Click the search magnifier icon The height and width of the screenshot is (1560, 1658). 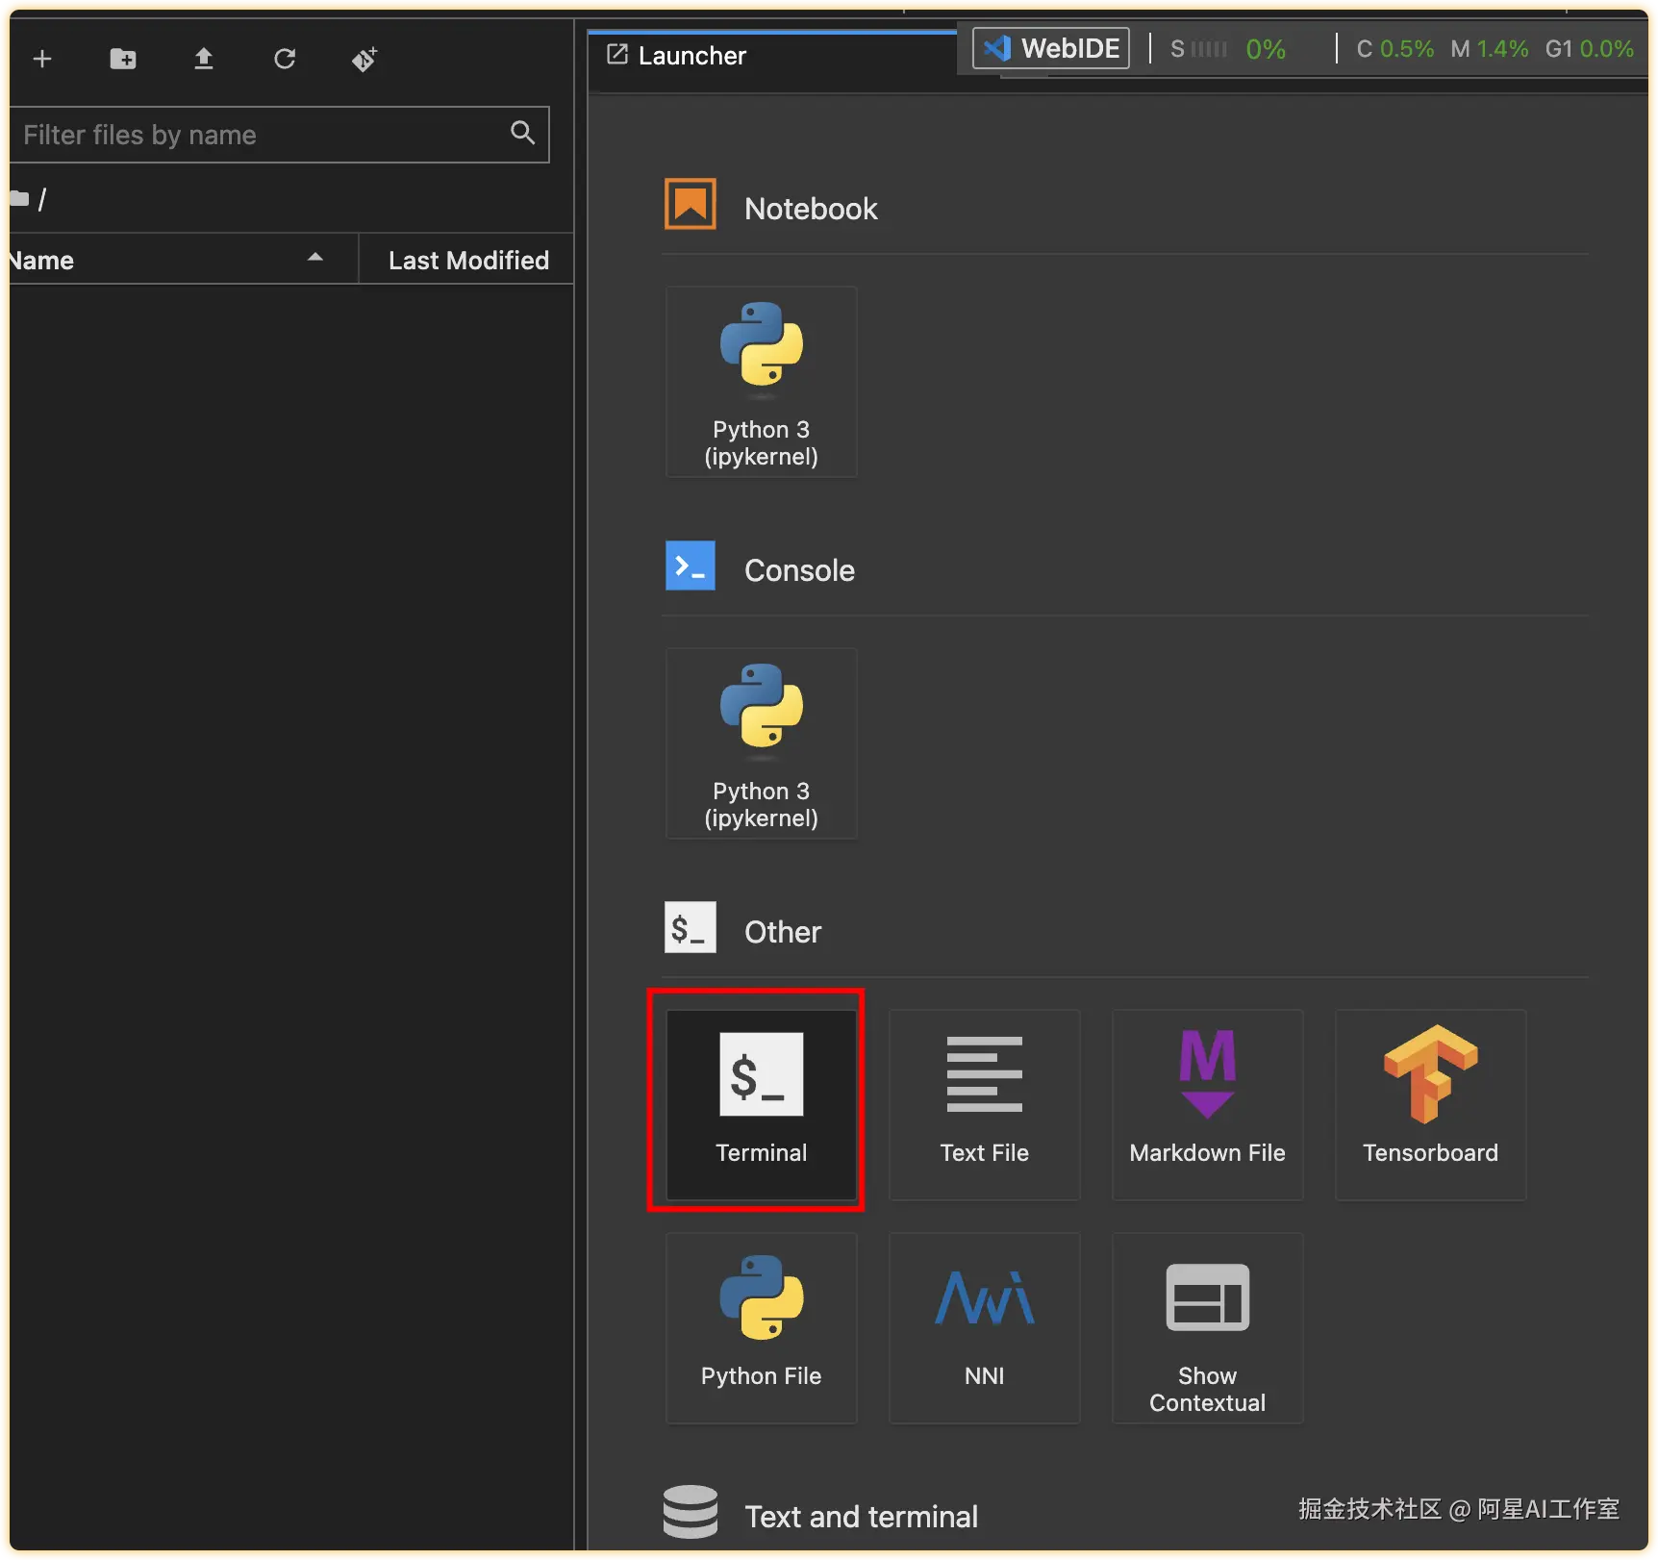[523, 133]
